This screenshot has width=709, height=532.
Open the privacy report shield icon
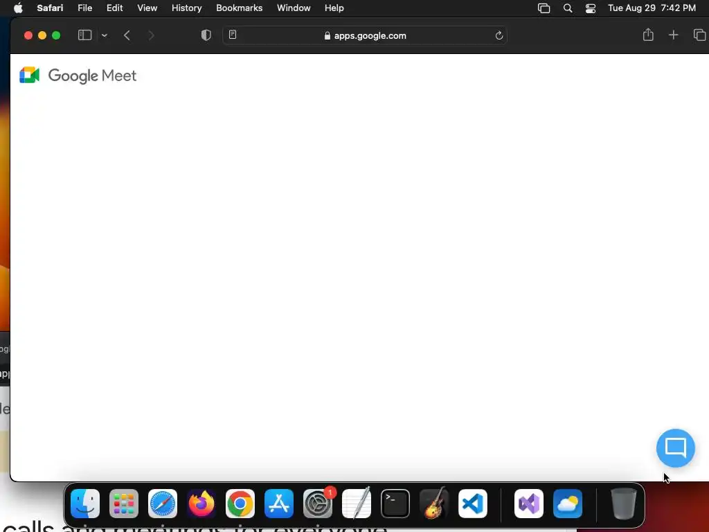point(206,35)
